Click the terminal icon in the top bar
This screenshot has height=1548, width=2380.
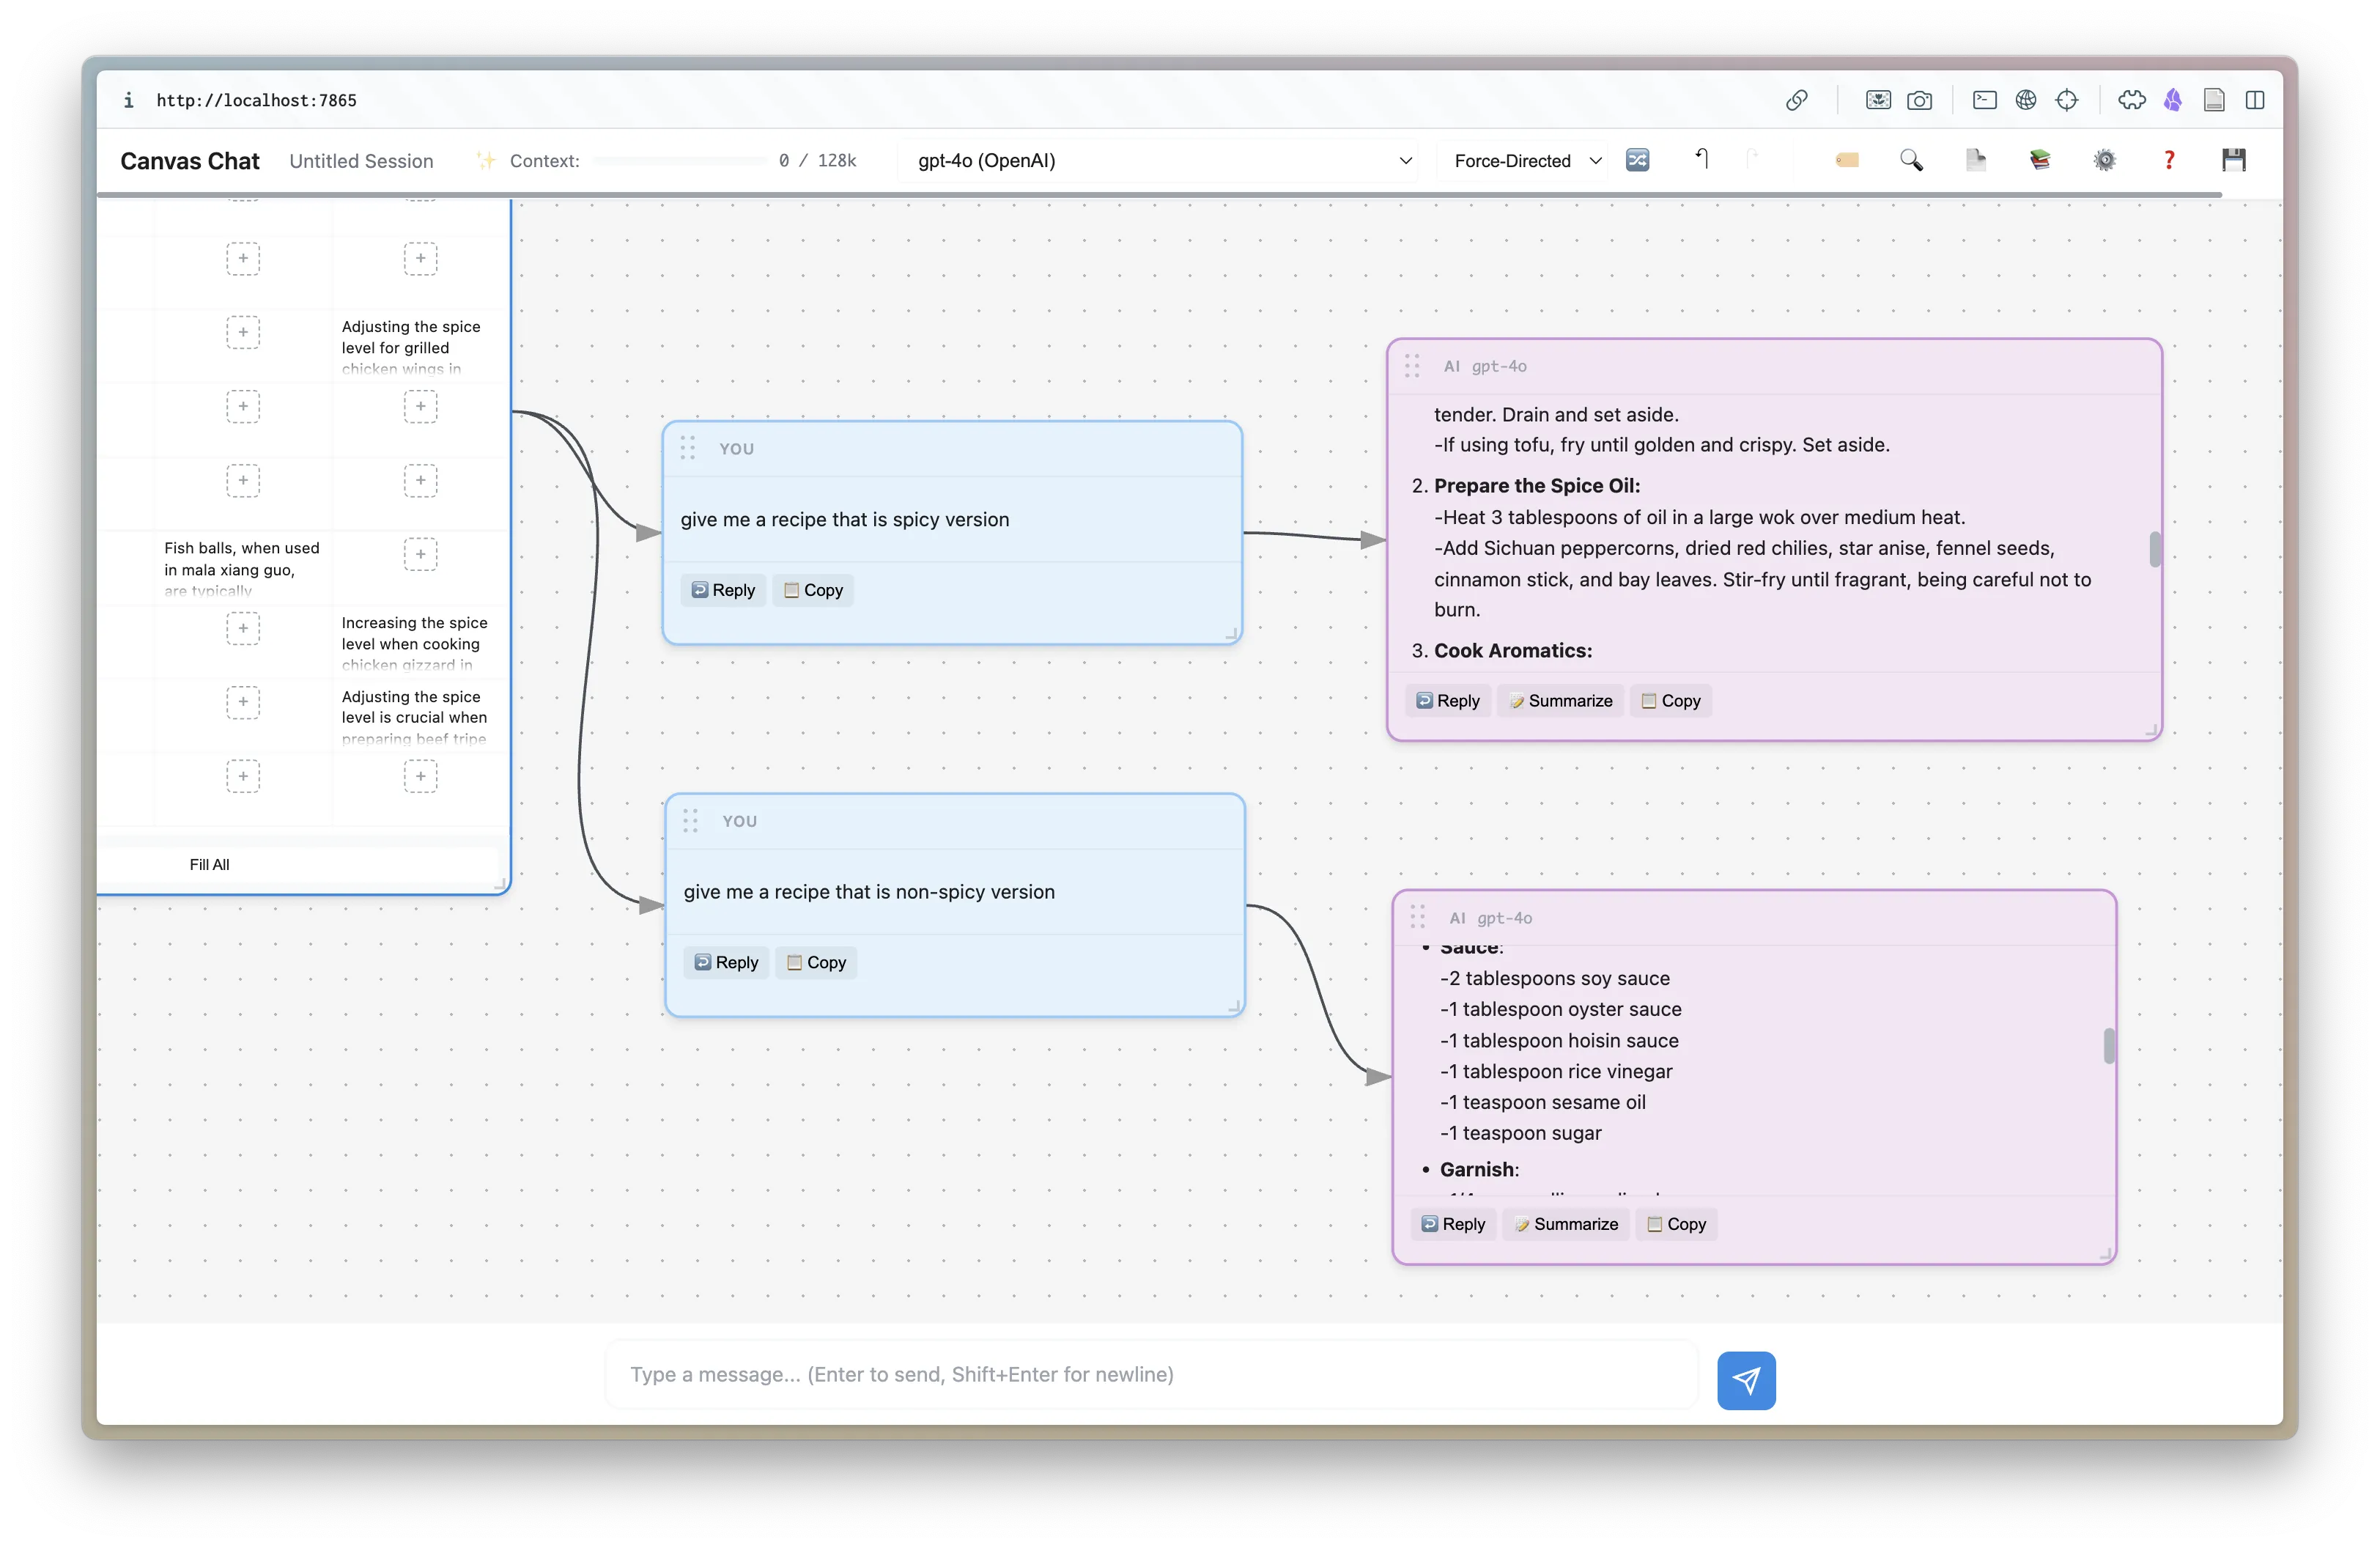[x=1984, y=100]
